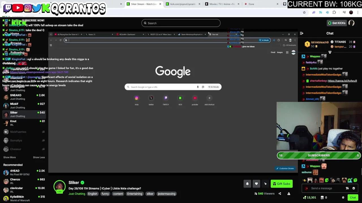Toggle follow with the heart icon
The height and width of the screenshot is (203, 362).
point(256,184)
